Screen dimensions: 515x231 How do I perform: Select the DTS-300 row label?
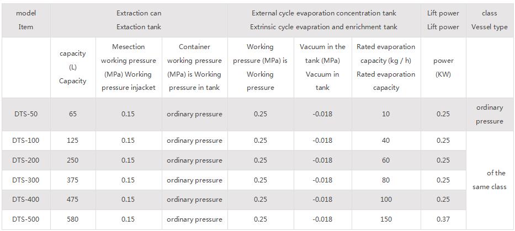coord(26,180)
